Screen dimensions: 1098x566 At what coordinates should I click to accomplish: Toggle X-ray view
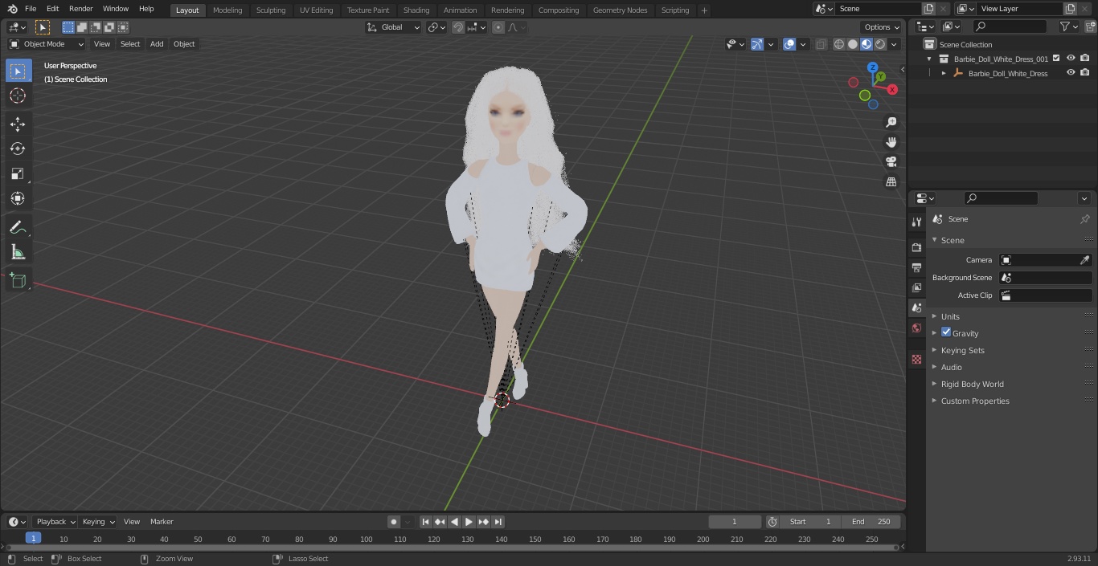[821, 44]
